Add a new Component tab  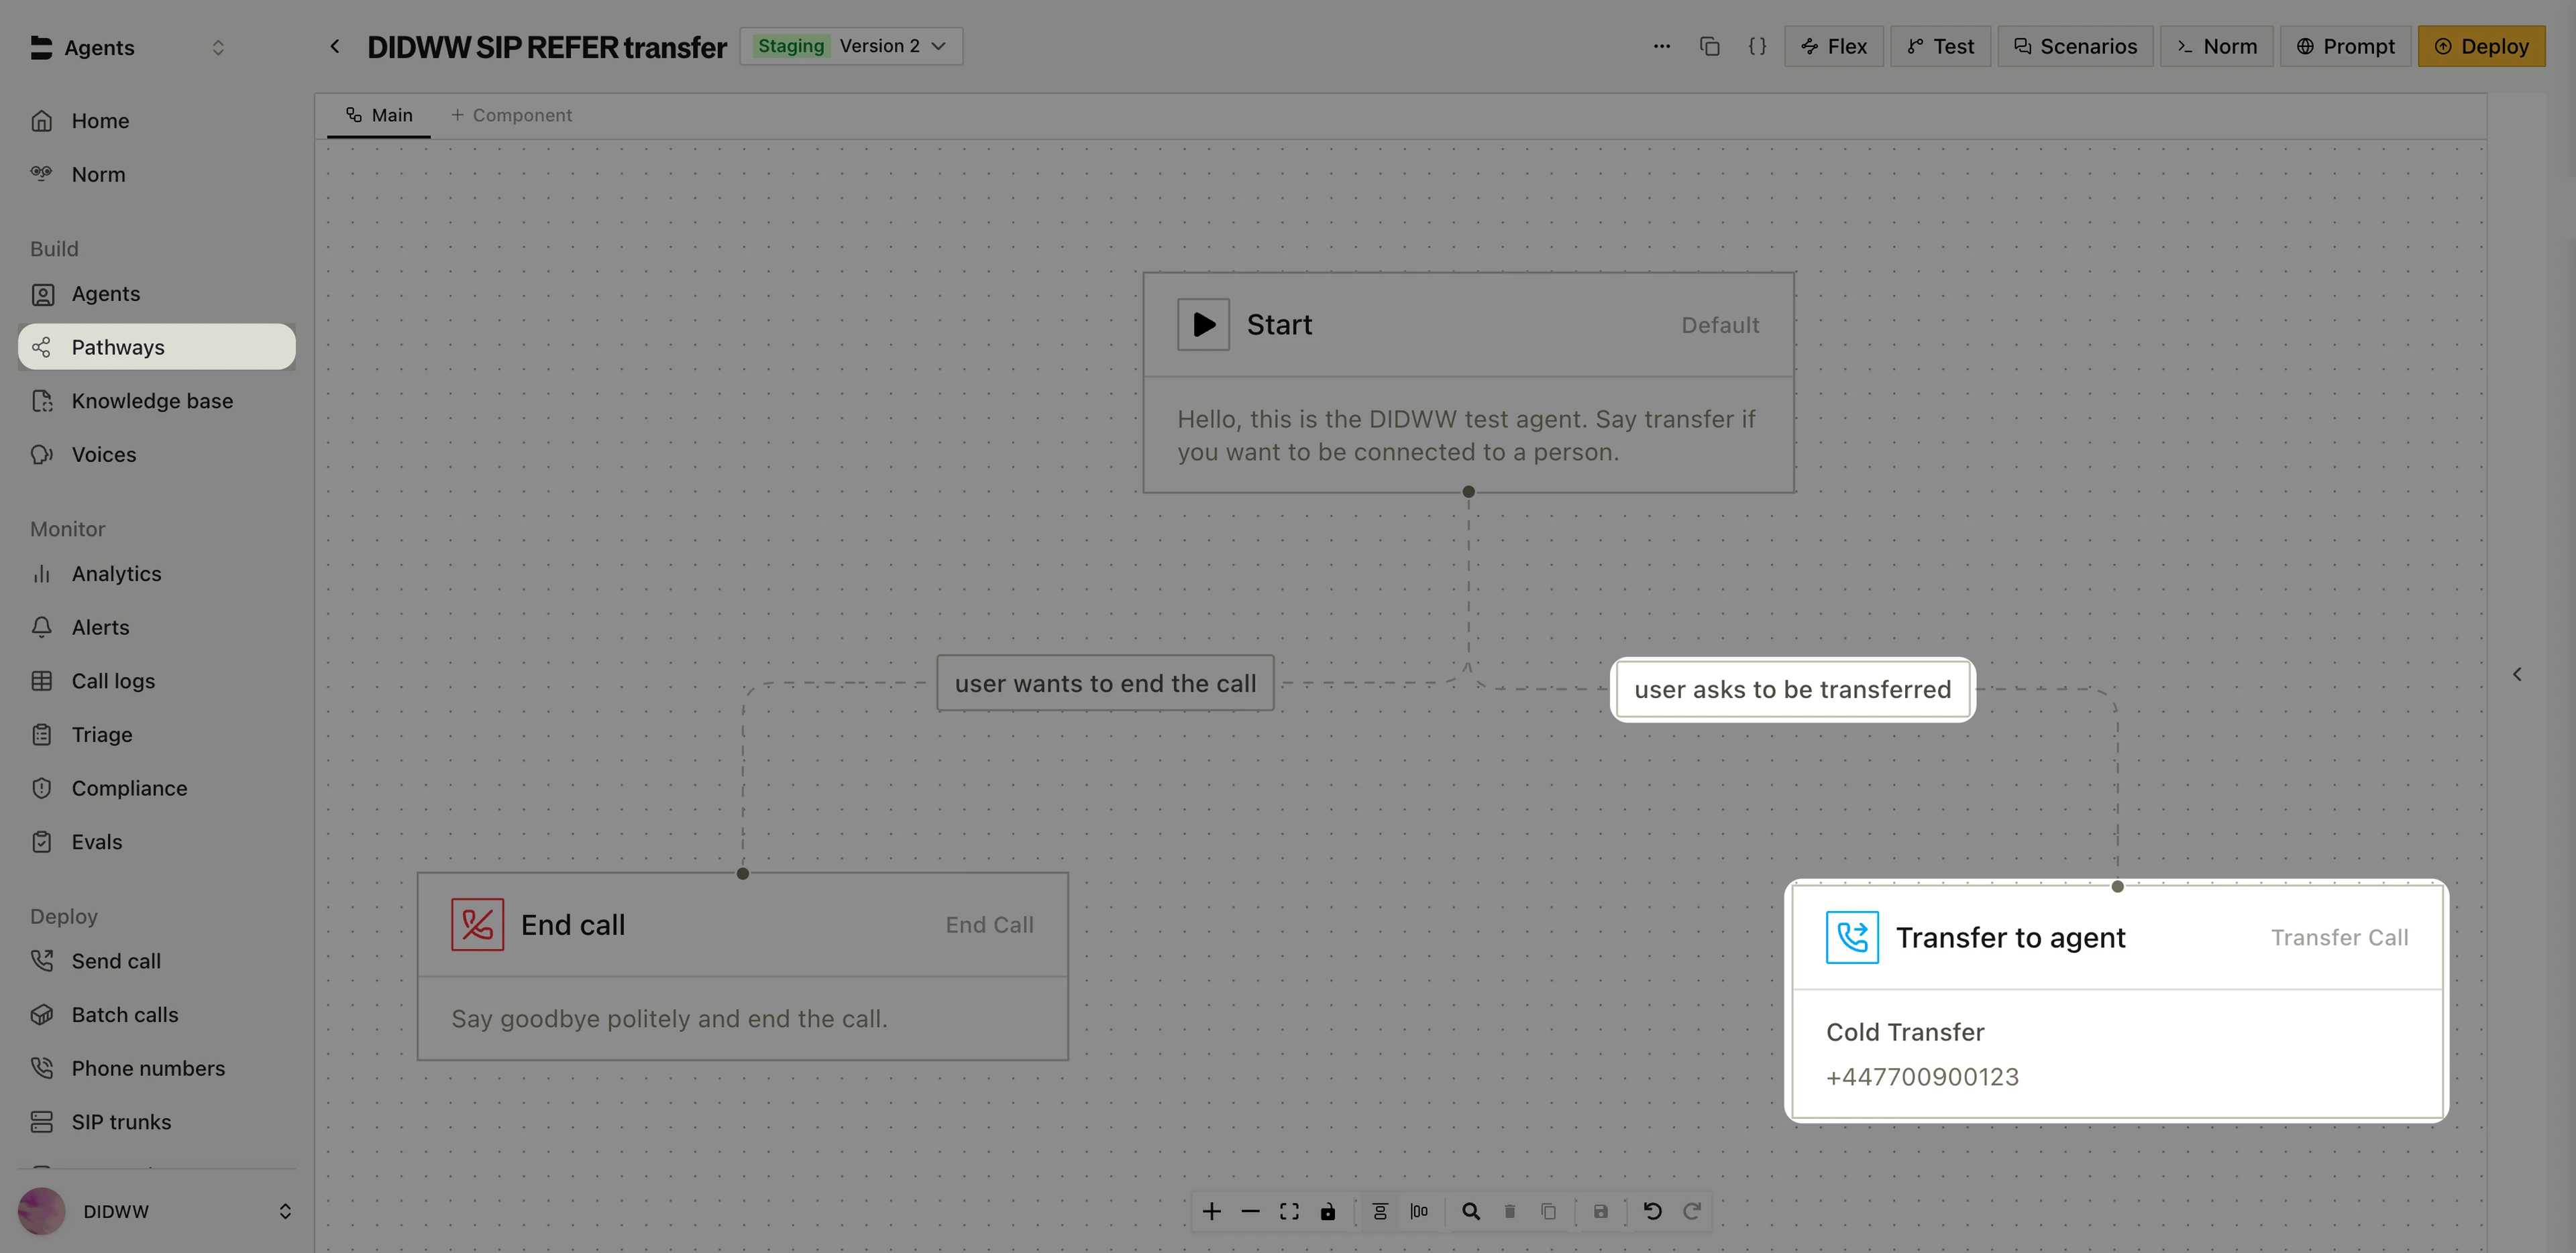511,115
